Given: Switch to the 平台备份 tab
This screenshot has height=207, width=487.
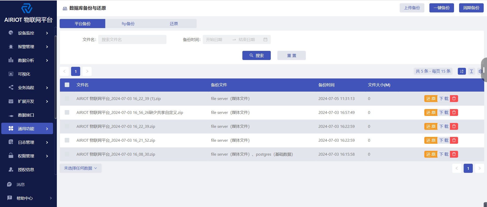Looking at the screenshot, I should pyautogui.click(x=82, y=24).
